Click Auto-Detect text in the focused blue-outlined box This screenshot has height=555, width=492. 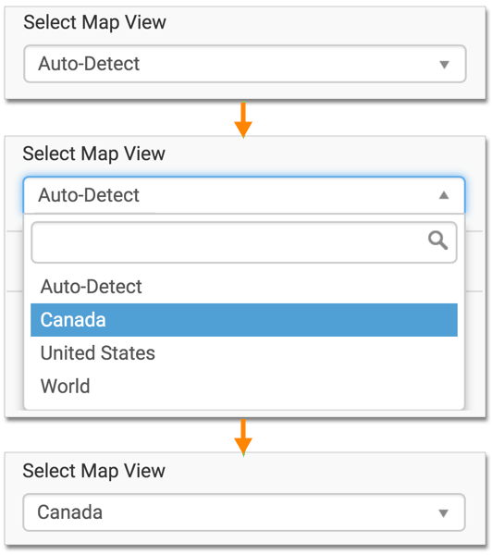(89, 195)
